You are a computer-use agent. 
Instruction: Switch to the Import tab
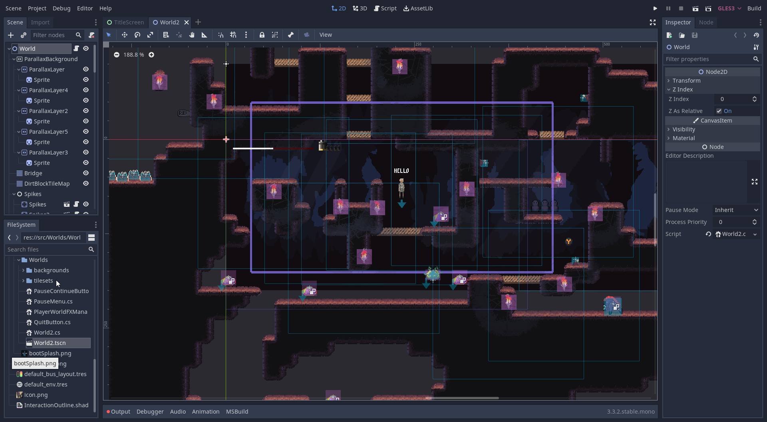tap(40, 22)
